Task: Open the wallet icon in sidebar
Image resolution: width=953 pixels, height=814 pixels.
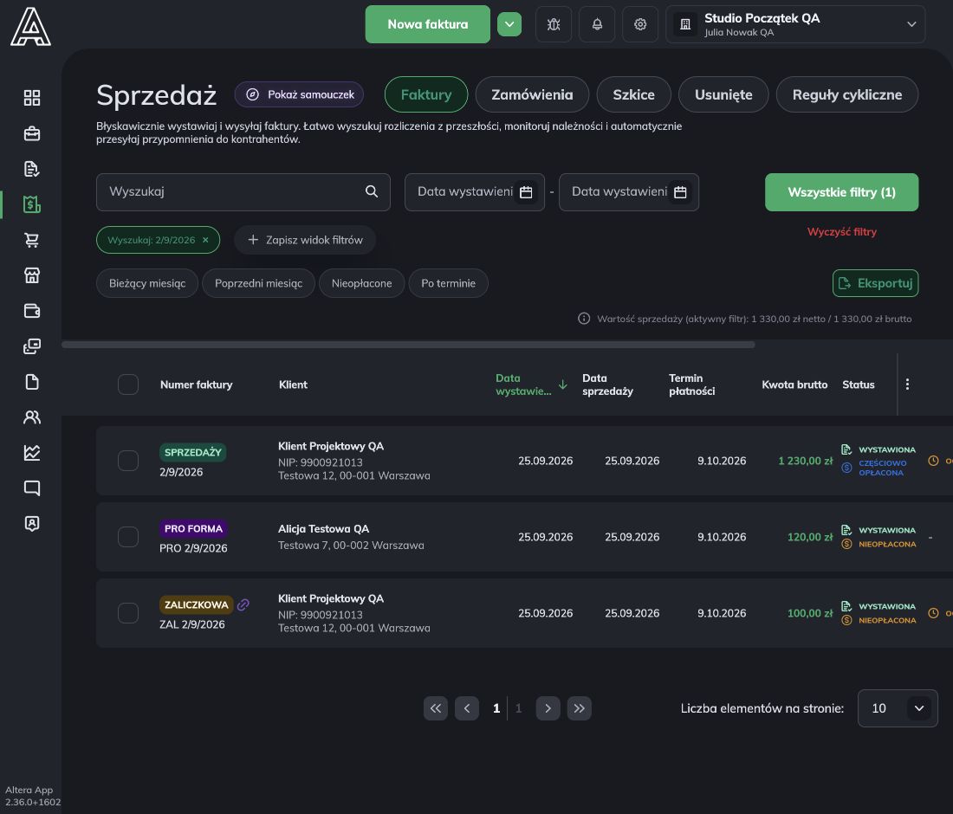Action: point(31,311)
